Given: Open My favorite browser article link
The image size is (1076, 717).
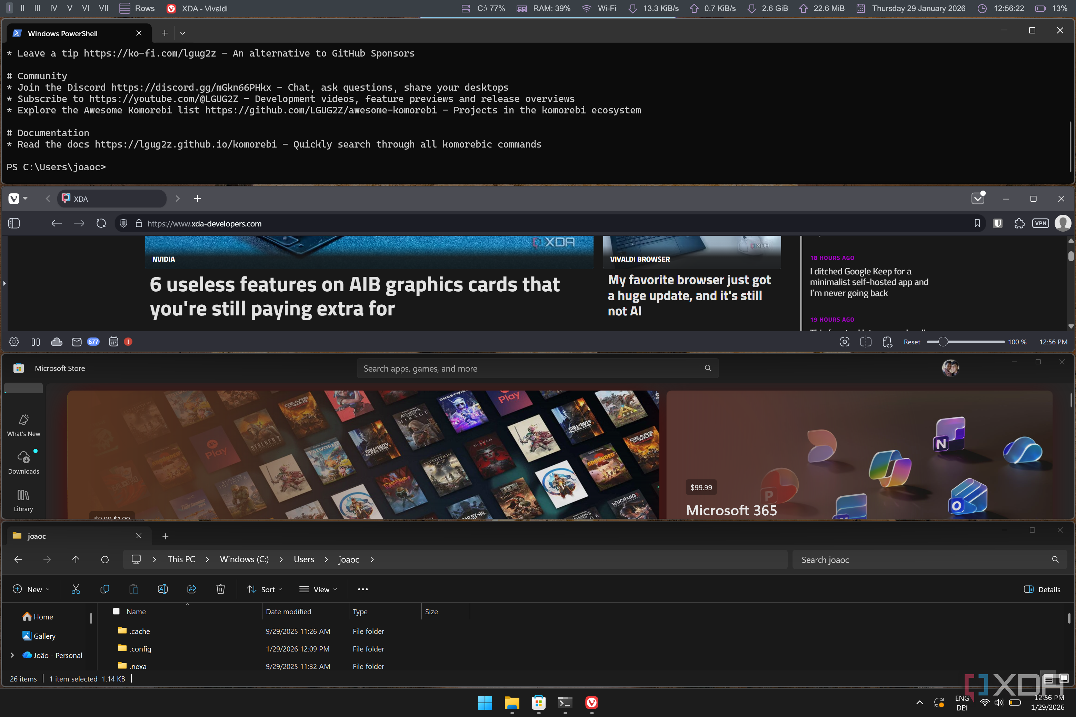Looking at the screenshot, I should click(x=689, y=295).
